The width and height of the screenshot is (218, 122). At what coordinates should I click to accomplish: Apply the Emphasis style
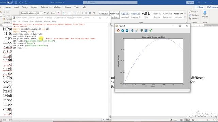pyautogui.click(x=178, y=15)
